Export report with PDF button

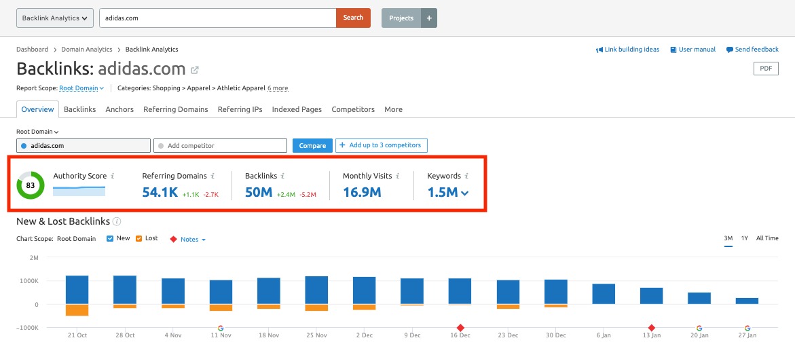[x=766, y=69]
